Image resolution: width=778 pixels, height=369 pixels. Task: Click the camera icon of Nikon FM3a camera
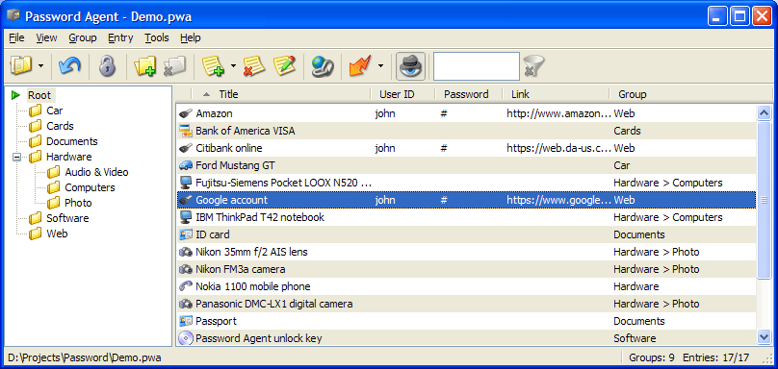pyautogui.click(x=185, y=269)
